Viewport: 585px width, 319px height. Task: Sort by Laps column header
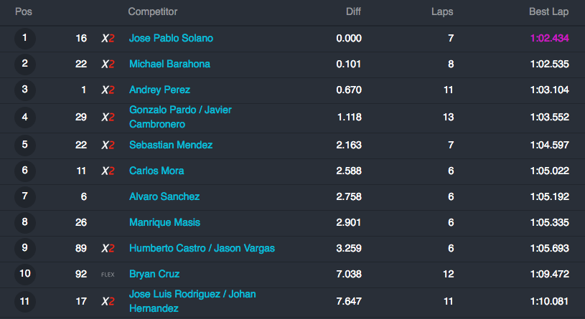click(442, 12)
